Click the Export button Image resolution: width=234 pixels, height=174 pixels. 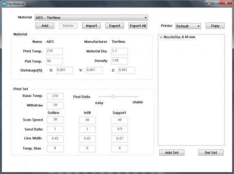114,26
